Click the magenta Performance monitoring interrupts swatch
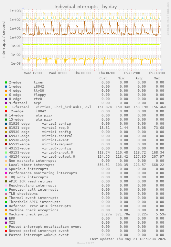This screenshot has width=171, height=247. 6,173
